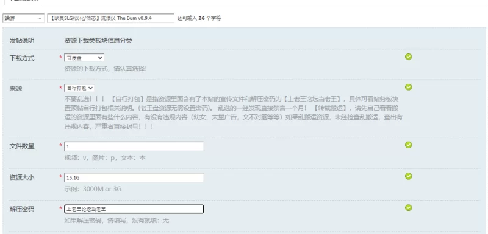Click the 来源 rules paragraph starting 不要乱选

point(234,113)
